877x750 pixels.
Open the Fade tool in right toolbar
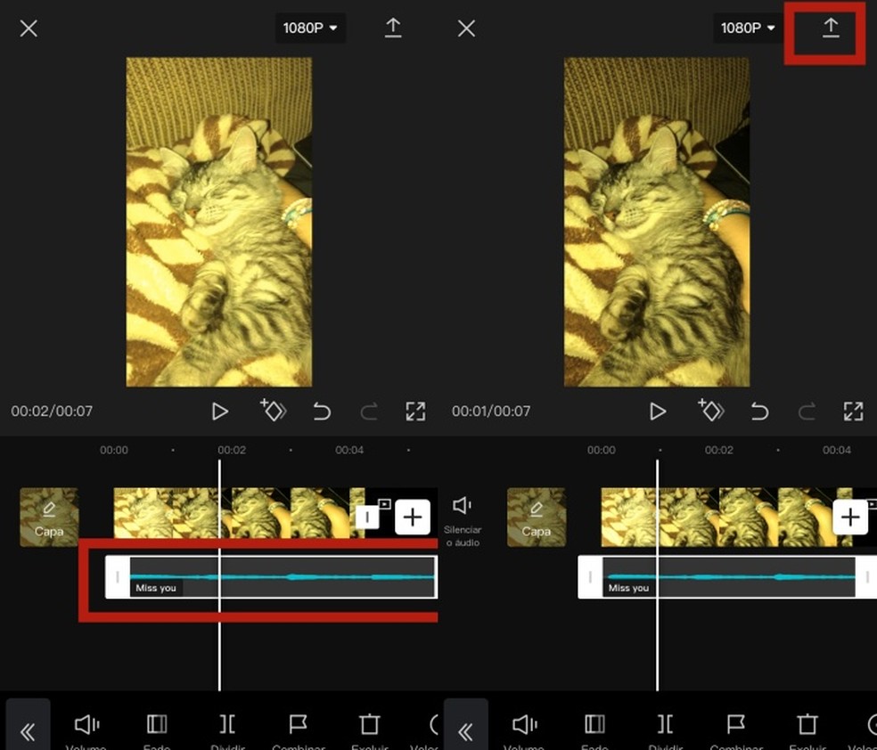[x=594, y=731]
